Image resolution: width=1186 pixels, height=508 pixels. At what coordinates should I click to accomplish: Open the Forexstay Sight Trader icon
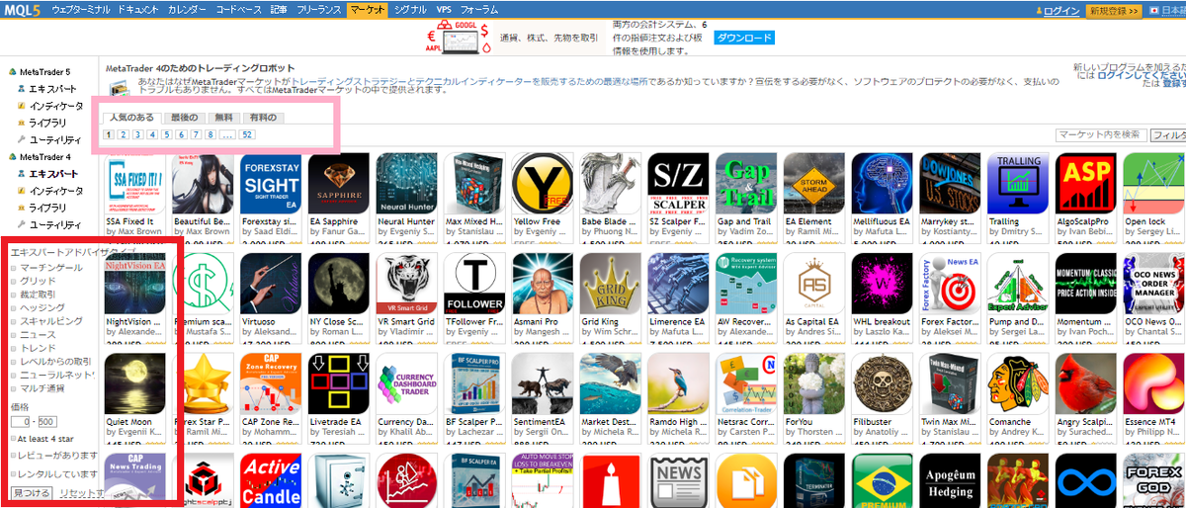[271, 184]
